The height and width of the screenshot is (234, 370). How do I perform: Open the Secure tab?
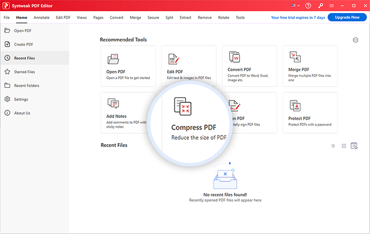(x=153, y=17)
